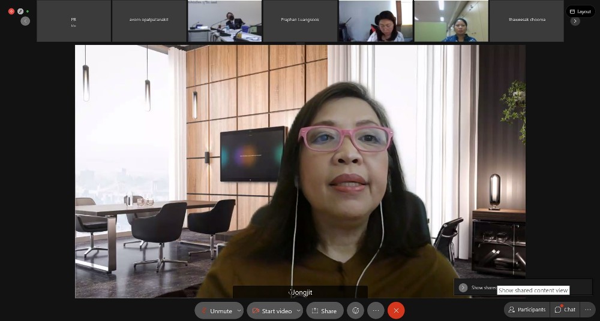Select the thaweesak chooma participant tile

(x=527, y=20)
